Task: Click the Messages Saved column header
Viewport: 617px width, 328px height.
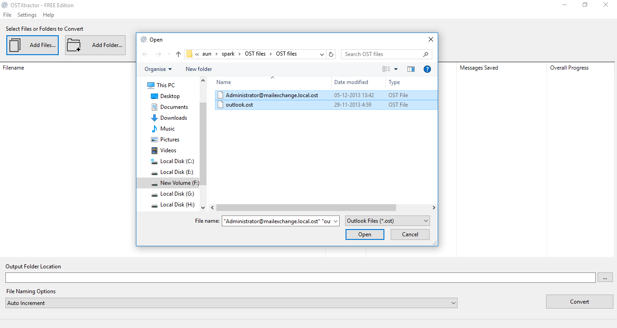Action: pos(479,68)
